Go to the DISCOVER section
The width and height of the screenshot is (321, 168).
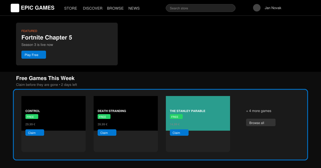pos(93,8)
